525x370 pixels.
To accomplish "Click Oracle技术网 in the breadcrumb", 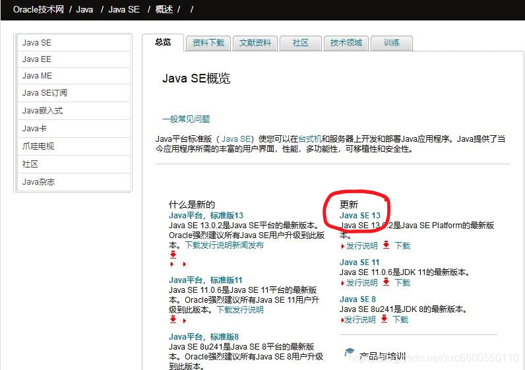I will tap(38, 9).
